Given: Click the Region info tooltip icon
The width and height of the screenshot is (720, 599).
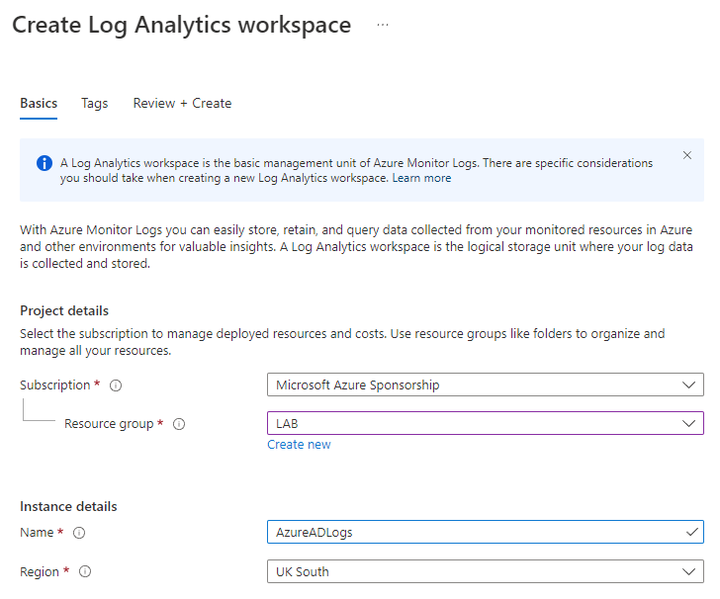Looking at the screenshot, I should 85,572.
